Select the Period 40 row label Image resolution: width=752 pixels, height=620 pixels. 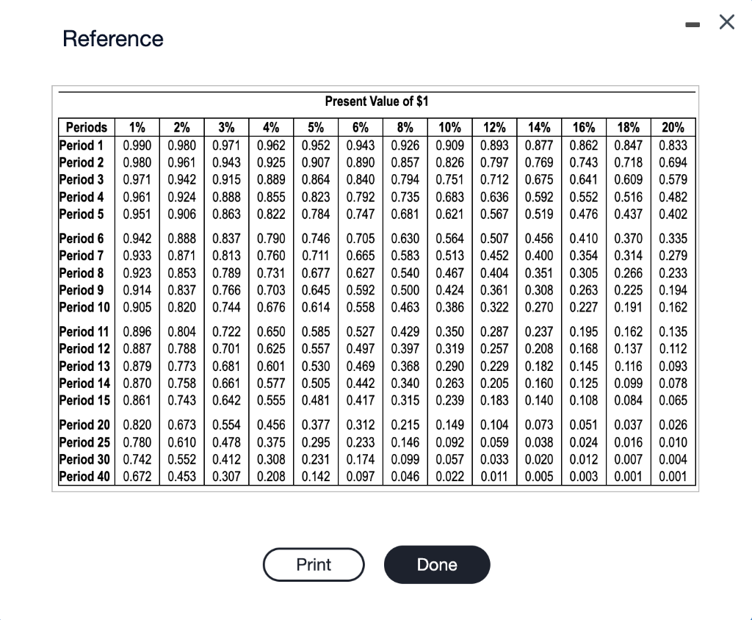[x=84, y=476]
